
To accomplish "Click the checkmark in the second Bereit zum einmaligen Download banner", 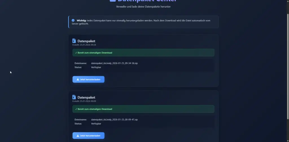I will (76, 109).
